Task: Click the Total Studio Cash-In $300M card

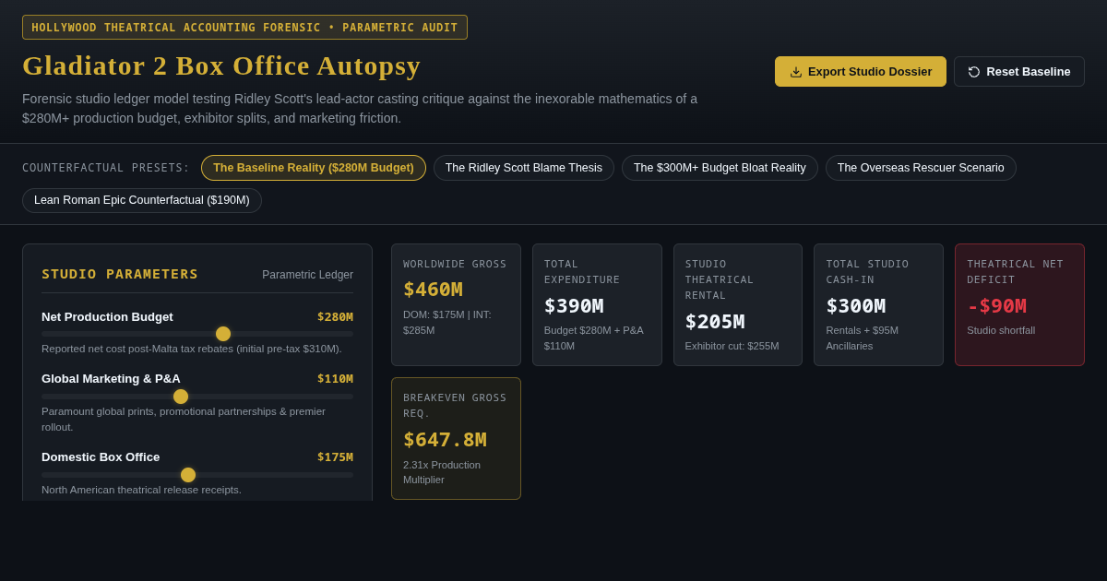Action: (878, 305)
